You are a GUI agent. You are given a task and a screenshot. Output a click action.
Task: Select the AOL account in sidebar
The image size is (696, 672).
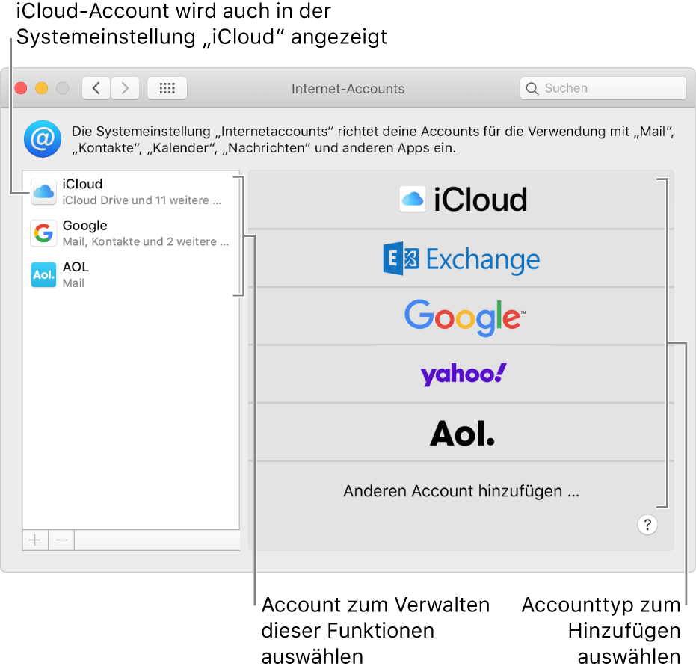pos(131,274)
